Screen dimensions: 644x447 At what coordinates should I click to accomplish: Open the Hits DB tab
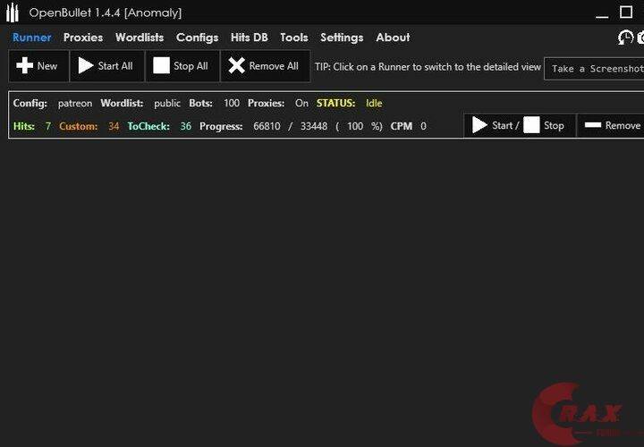pyautogui.click(x=250, y=38)
